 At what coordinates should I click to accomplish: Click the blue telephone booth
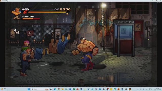[x=124, y=38]
